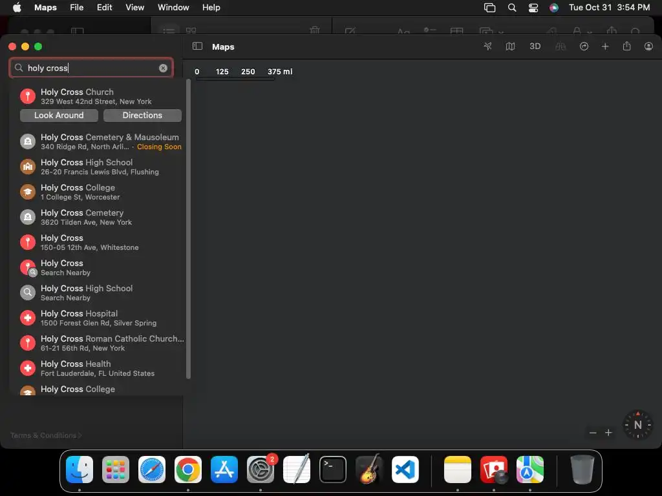Open System Settings from the Dock
Screen dimensions: 662x496
(x=261, y=470)
